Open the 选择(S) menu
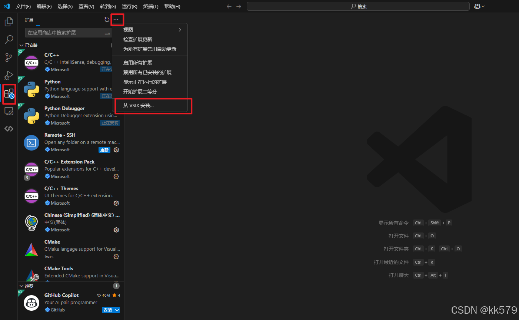The image size is (519, 320). coord(65,6)
